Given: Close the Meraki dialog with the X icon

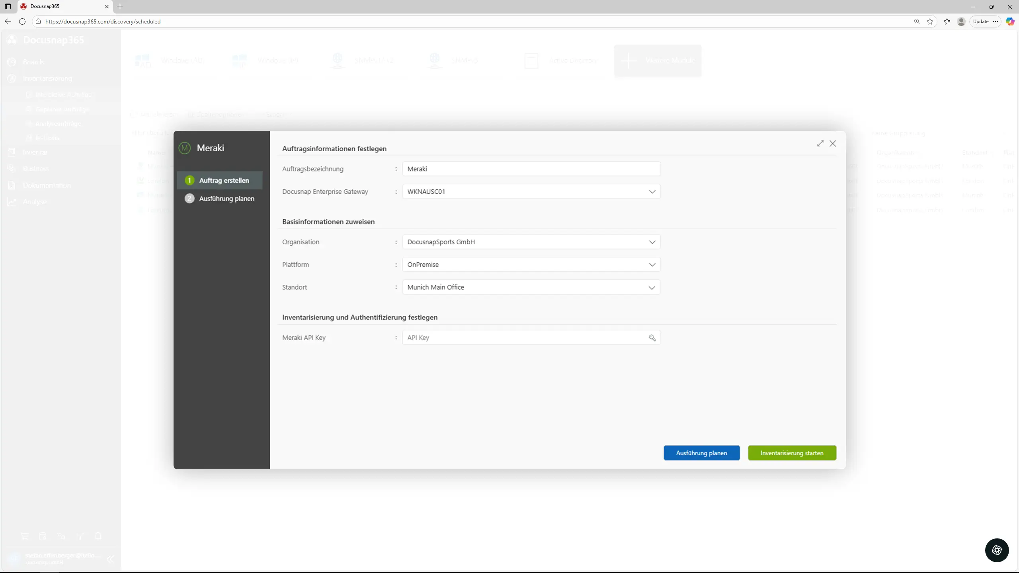Looking at the screenshot, I should click(833, 143).
